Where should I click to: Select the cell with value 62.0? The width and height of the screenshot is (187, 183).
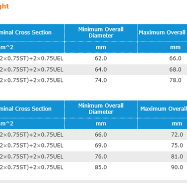coord(101,58)
